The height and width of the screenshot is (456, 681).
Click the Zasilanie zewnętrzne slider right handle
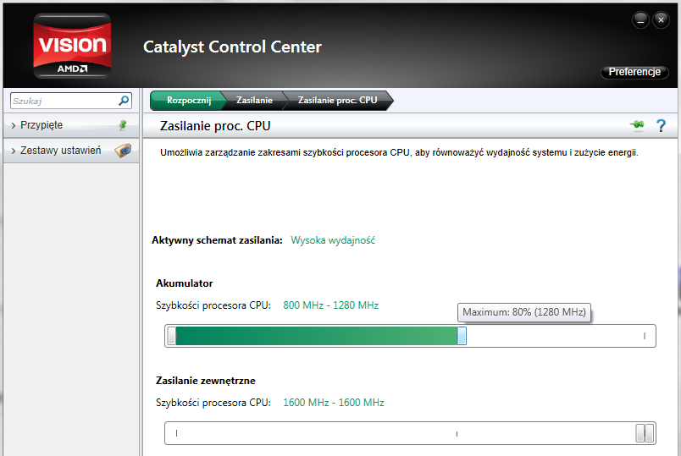[650, 433]
